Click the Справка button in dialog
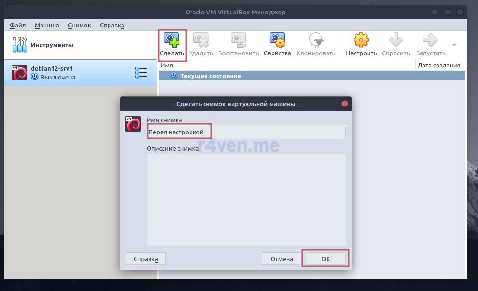Viewport: 478px width, 291px height. (146, 259)
